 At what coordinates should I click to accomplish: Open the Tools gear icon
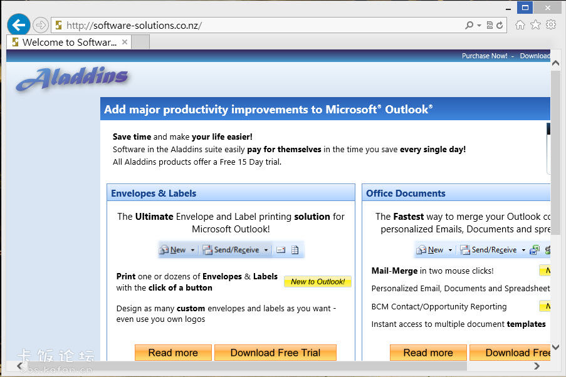(x=551, y=25)
